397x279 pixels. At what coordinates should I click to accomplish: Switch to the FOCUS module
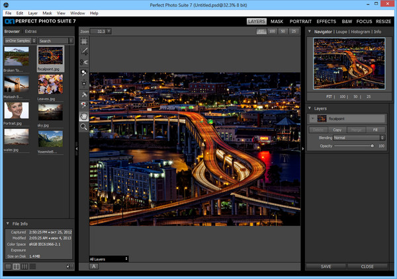364,22
